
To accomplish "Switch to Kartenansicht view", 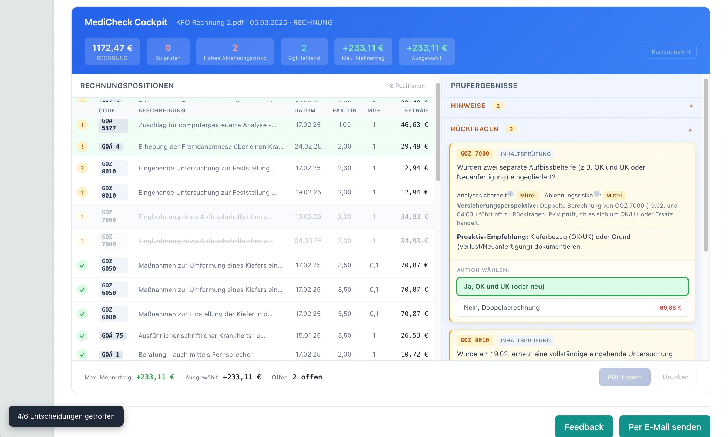I will 671,52.
